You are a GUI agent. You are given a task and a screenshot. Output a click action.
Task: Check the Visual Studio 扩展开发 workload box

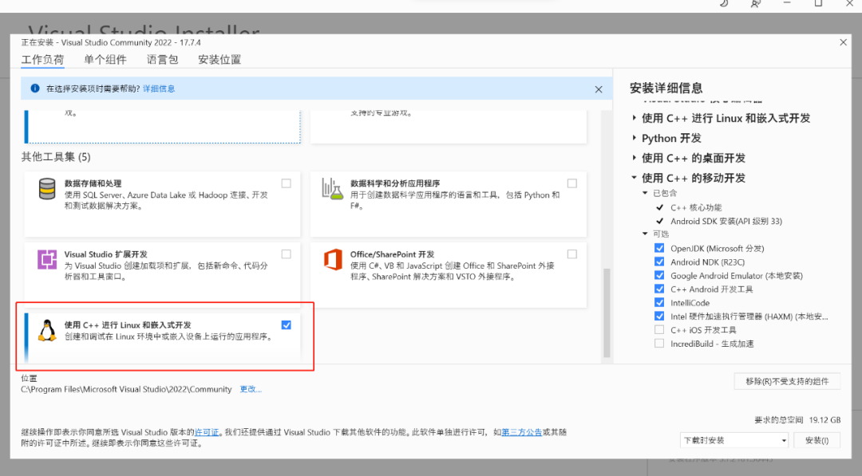287,254
